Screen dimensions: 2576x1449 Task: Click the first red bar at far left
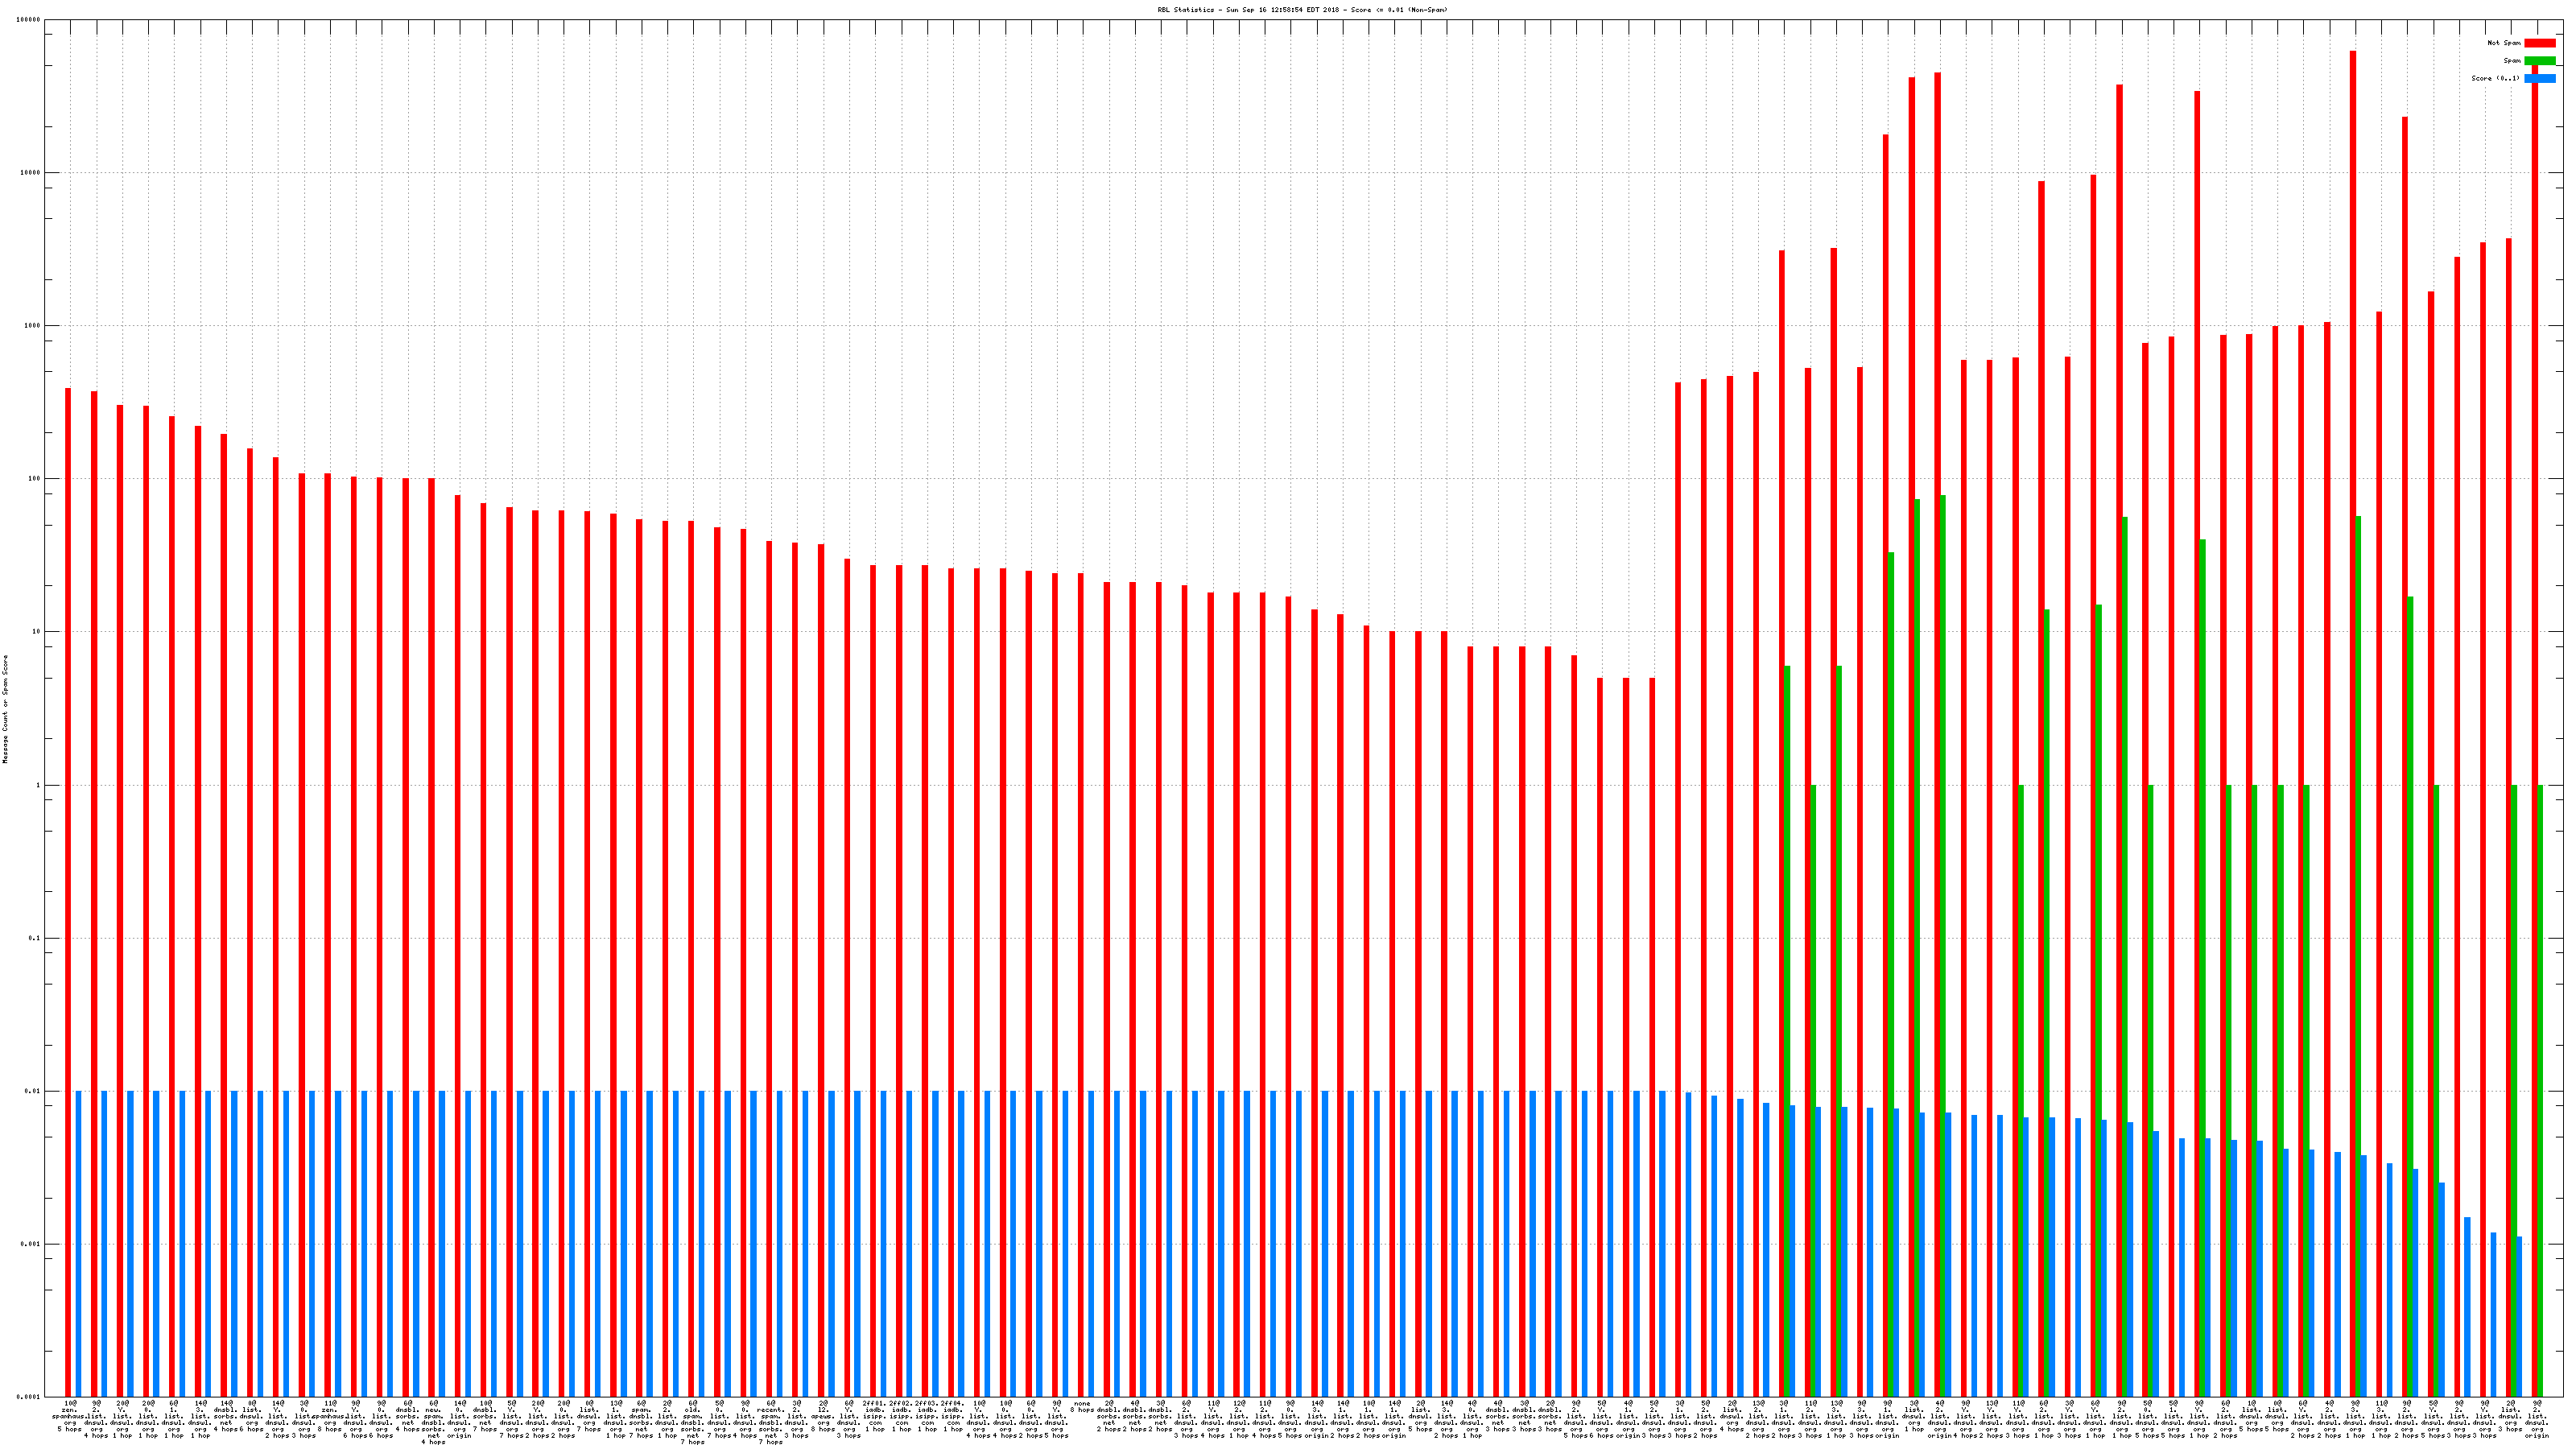(x=68, y=890)
